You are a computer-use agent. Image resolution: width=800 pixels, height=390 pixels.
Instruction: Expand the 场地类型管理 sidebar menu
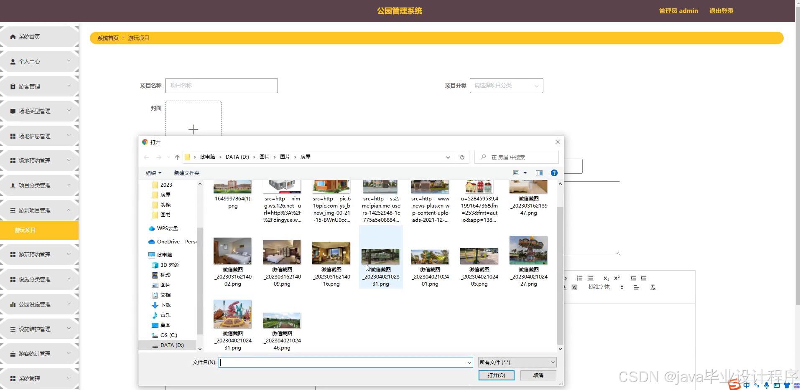click(39, 111)
